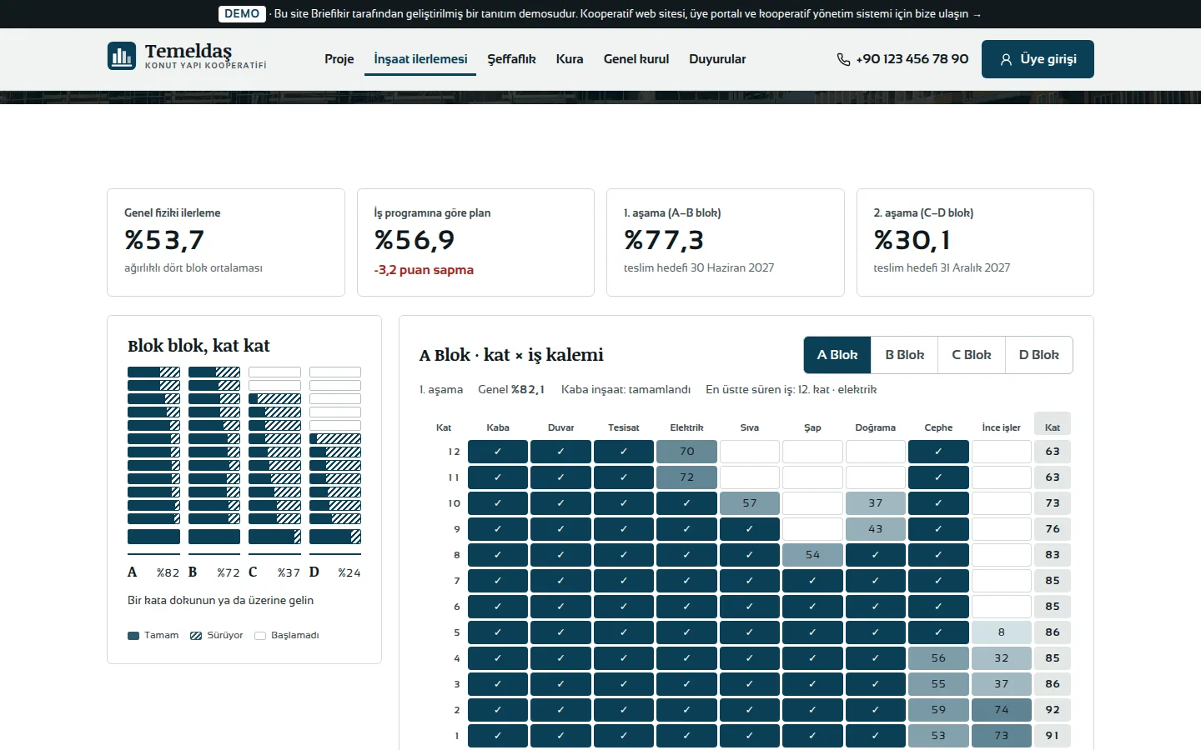1201x750 pixels.
Task: Switch to D Blok tab
Action: coord(1039,355)
